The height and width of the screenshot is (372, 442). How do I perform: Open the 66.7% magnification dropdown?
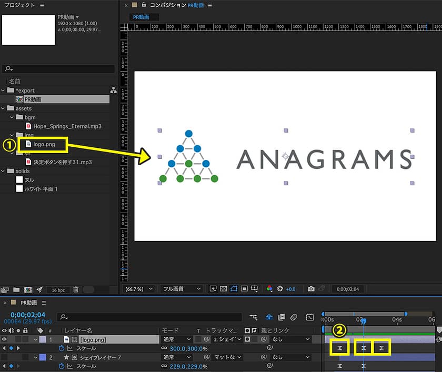pos(139,289)
